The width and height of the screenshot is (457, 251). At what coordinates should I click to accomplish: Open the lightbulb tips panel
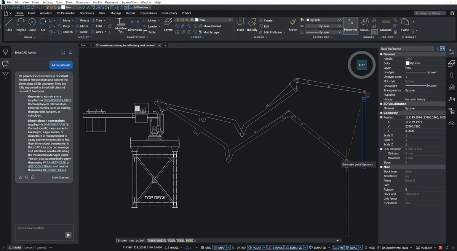[5, 52]
